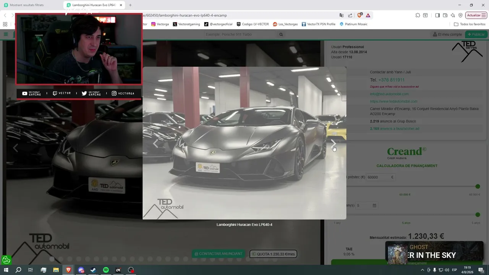Open the TED Serveis dealer logo
Viewport: 489px width, 275px height.
467,51
